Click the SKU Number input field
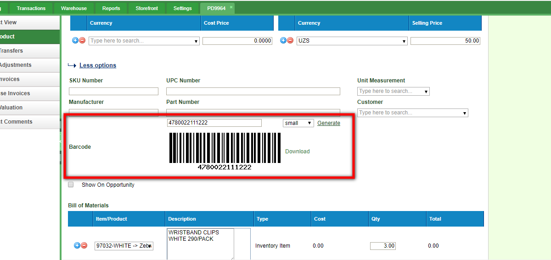Viewport: 551px width, 260px height. 113,92
